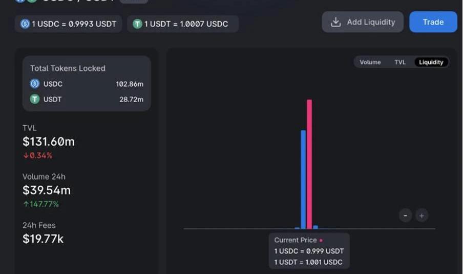
Task: Click the 1 USDT = 1.0007 USDC rate text
Action: click(186, 24)
